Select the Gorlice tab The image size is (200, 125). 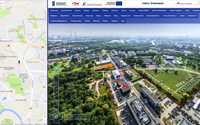coord(124,11)
